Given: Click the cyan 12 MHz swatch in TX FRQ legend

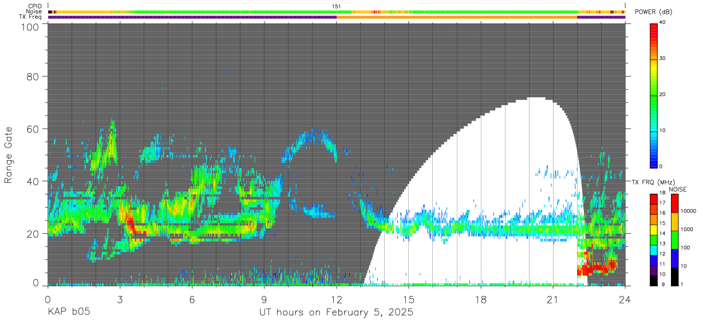Looking at the screenshot, I should [x=654, y=249].
